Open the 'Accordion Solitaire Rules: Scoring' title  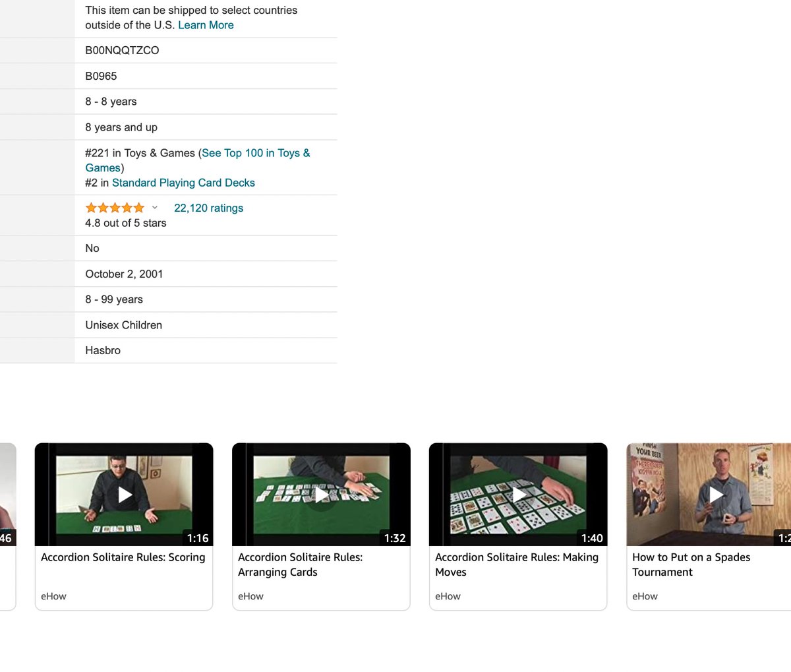point(123,557)
